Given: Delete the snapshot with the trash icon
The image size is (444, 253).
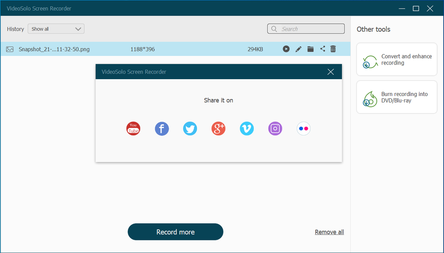Looking at the screenshot, I should pyautogui.click(x=333, y=49).
